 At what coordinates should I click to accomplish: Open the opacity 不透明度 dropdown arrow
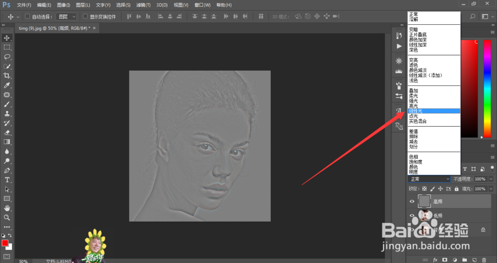(491, 179)
